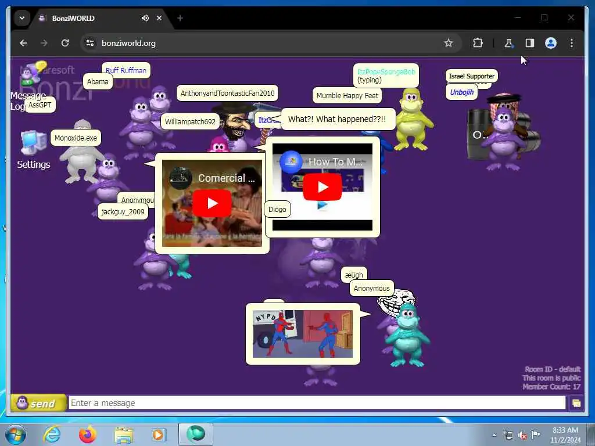
Task: Click the Bonzi send button
Action: 38,403
